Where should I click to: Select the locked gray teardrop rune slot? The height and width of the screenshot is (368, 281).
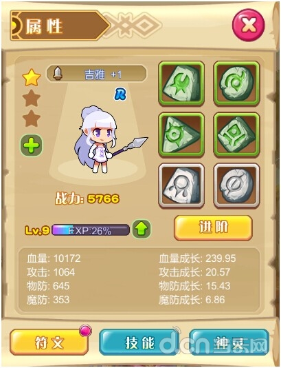(181, 185)
